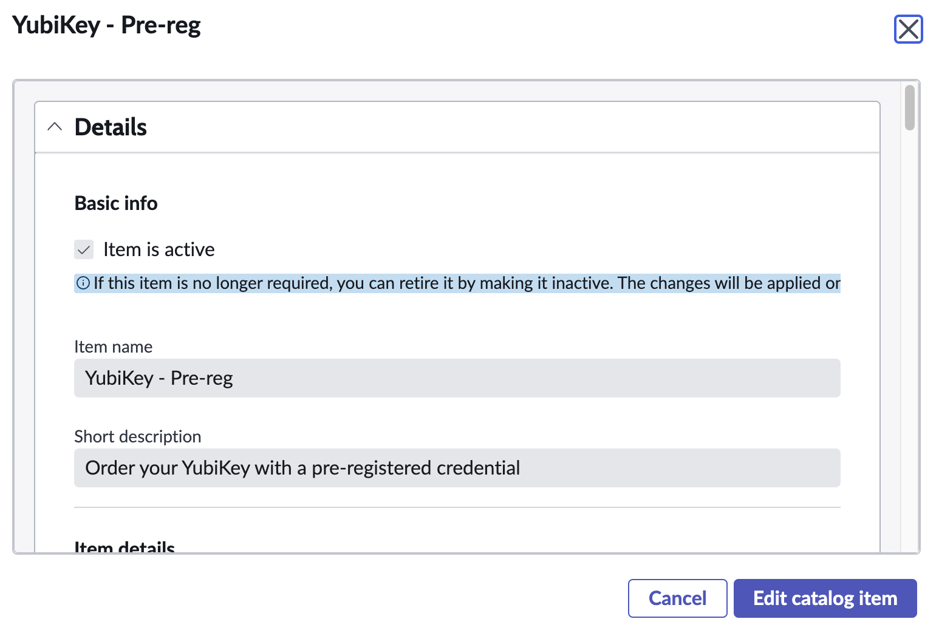Click the YubiKey - Pre-reg dialog title
Viewport: 939px width, 636px height.
106,25
